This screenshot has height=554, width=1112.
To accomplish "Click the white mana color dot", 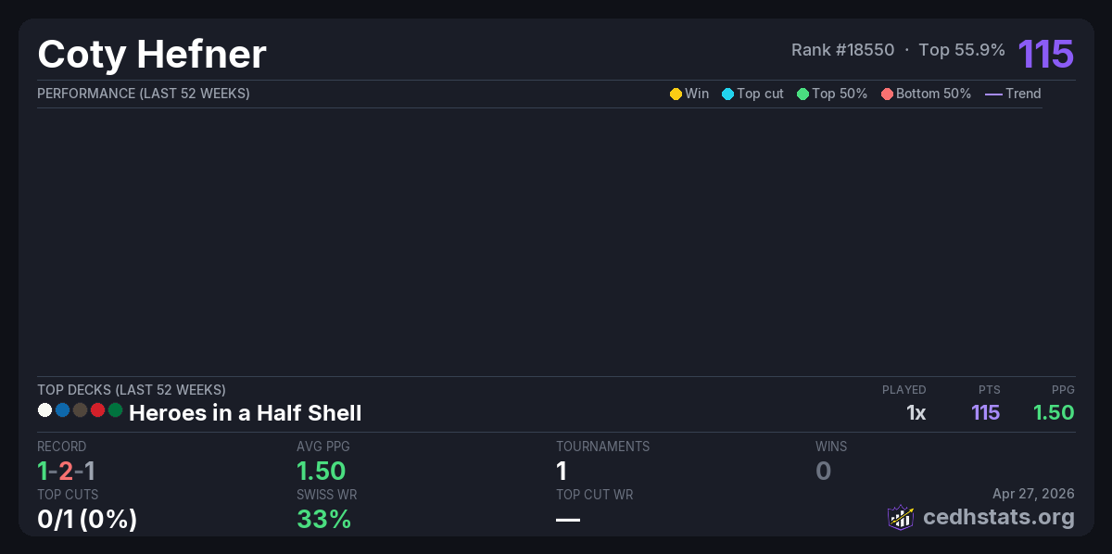I will pos(44,409).
